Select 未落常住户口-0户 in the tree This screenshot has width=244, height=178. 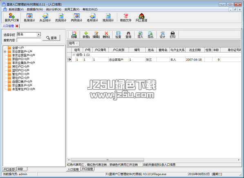24,89
